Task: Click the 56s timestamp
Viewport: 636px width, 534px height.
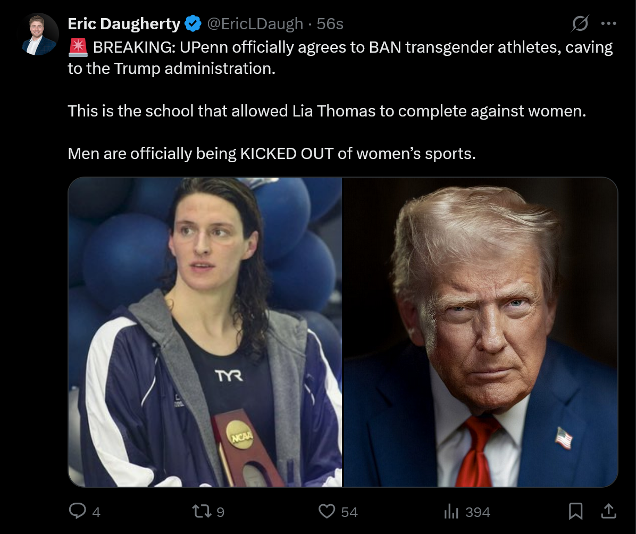Action: pos(330,23)
